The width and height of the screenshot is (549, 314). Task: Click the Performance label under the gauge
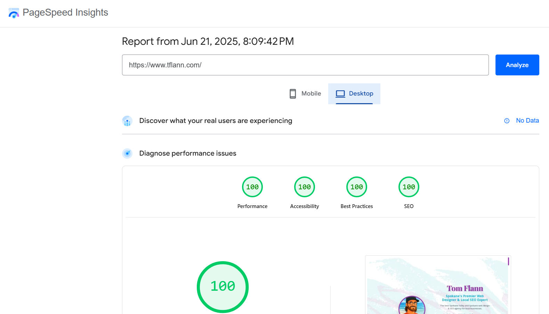coord(252,206)
